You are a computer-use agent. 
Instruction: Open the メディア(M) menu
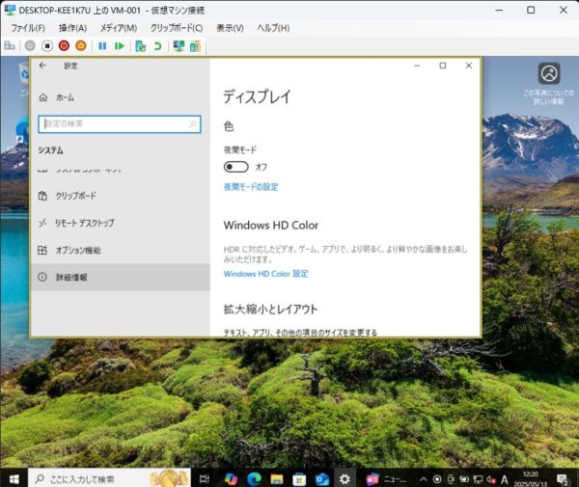[119, 28]
